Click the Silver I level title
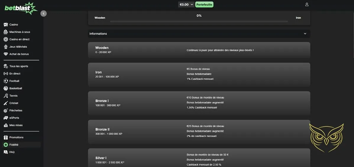This screenshot has height=167, width=354. (x=101, y=158)
